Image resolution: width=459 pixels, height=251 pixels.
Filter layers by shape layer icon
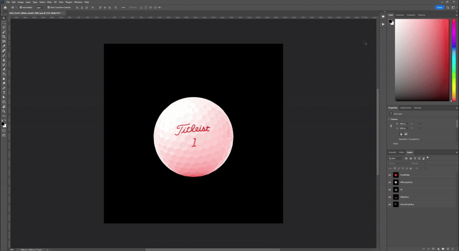click(x=419, y=159)
